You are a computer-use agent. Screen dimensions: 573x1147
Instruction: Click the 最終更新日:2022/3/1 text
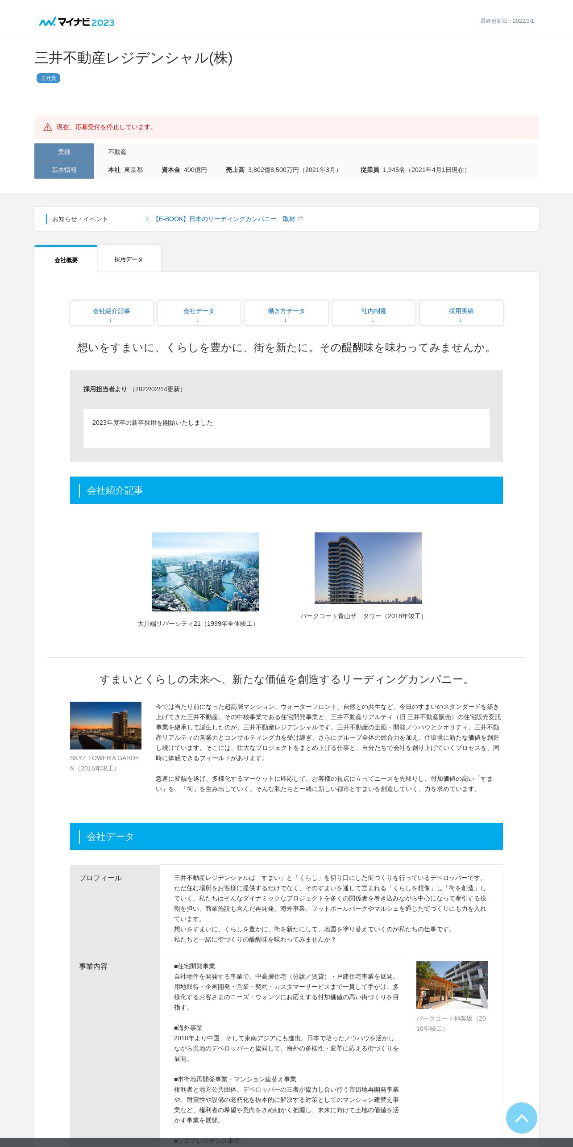click(507, 21)
